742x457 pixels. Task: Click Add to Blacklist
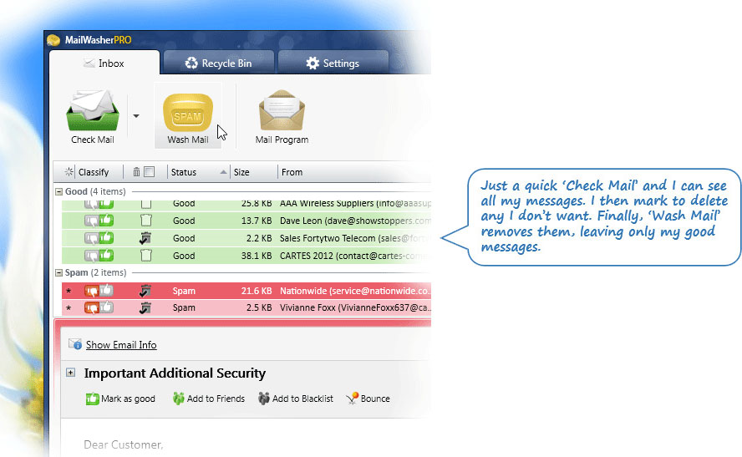point(296,399)
